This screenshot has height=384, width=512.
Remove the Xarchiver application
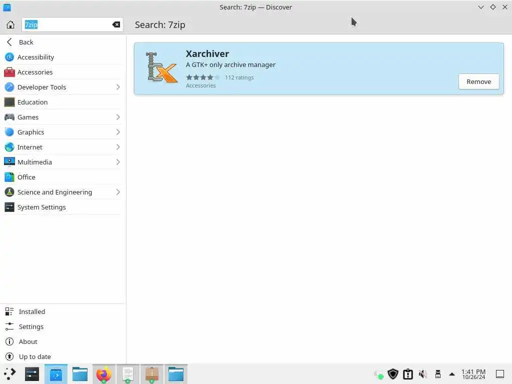click(478, 81)
